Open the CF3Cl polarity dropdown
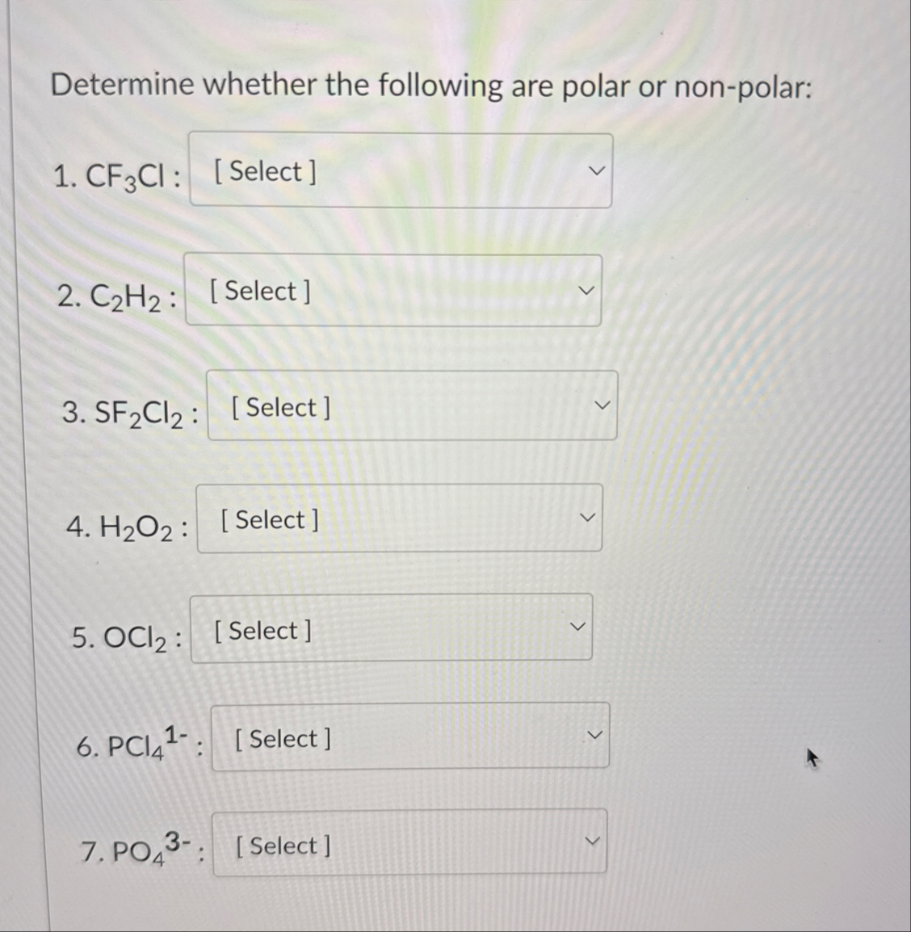Image resolution: width=911 pixels, height=932 pixels. [401, 170]
